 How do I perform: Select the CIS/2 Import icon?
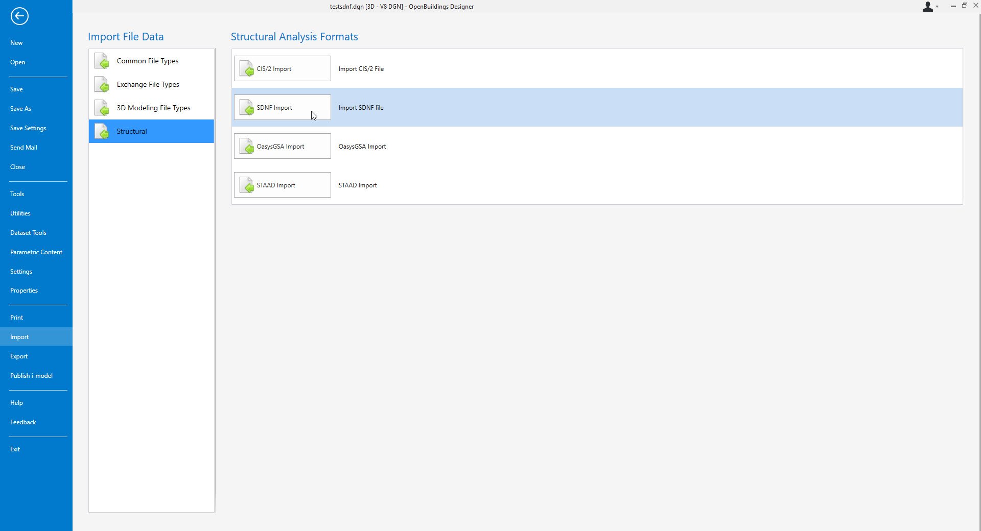(x=247, y=68)
